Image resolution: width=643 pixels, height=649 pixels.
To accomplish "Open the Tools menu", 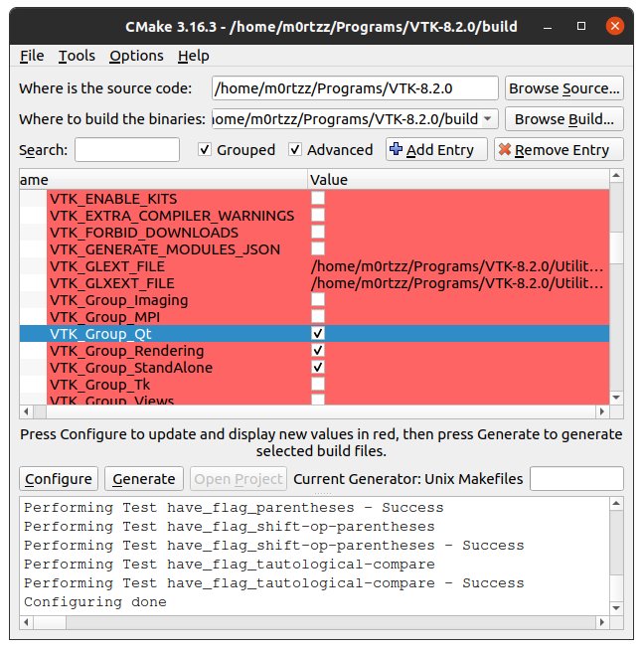I will click(77, 56).
